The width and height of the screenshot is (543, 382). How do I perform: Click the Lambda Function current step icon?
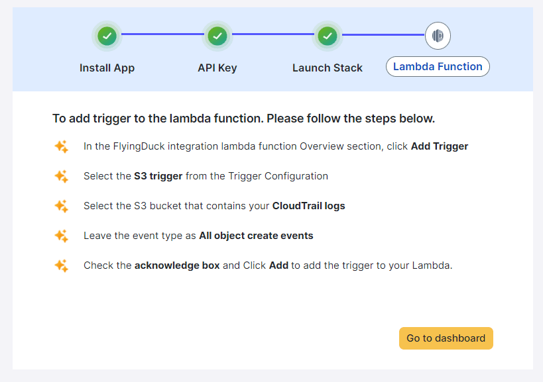(438, 36)
